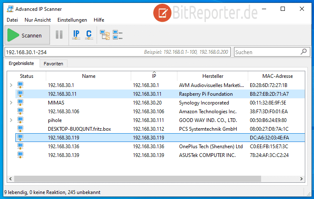Select the DESKTOP-BU0QUNT.fritz.box row
This screenshot has height=199, width=314.
click(79, 129)
